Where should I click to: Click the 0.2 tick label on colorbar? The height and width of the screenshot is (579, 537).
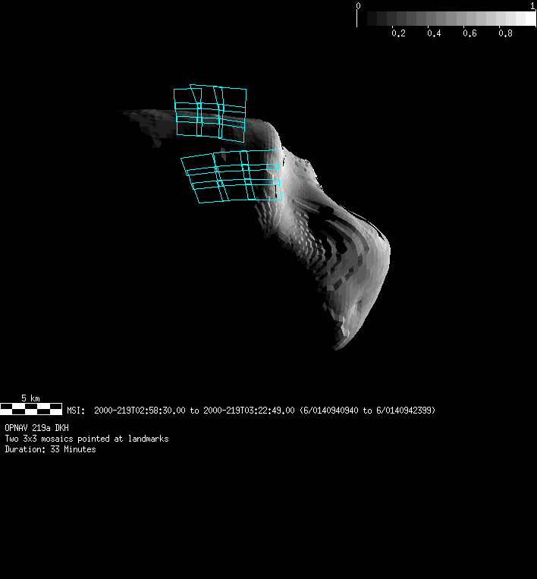pos(397,33)
